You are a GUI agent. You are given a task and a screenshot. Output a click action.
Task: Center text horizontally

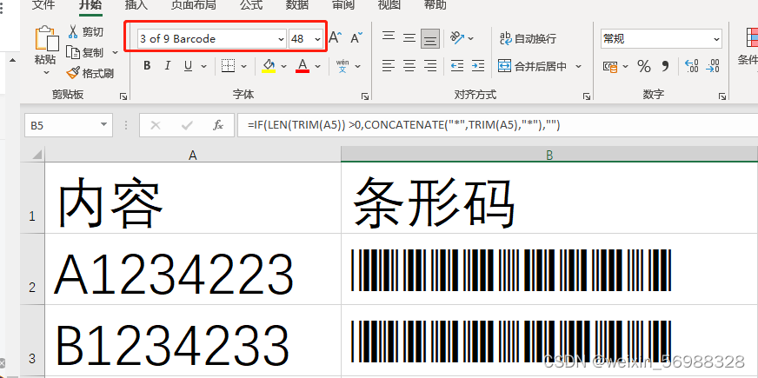pos(409,66)
